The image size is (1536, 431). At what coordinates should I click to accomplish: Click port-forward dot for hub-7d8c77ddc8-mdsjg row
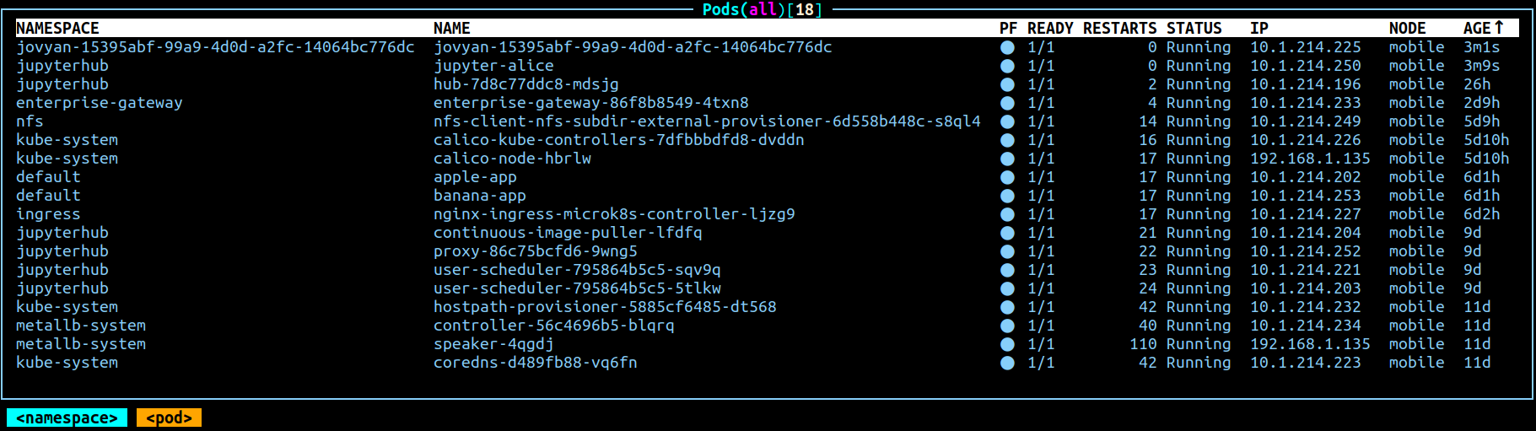[x=1007, y=84]
